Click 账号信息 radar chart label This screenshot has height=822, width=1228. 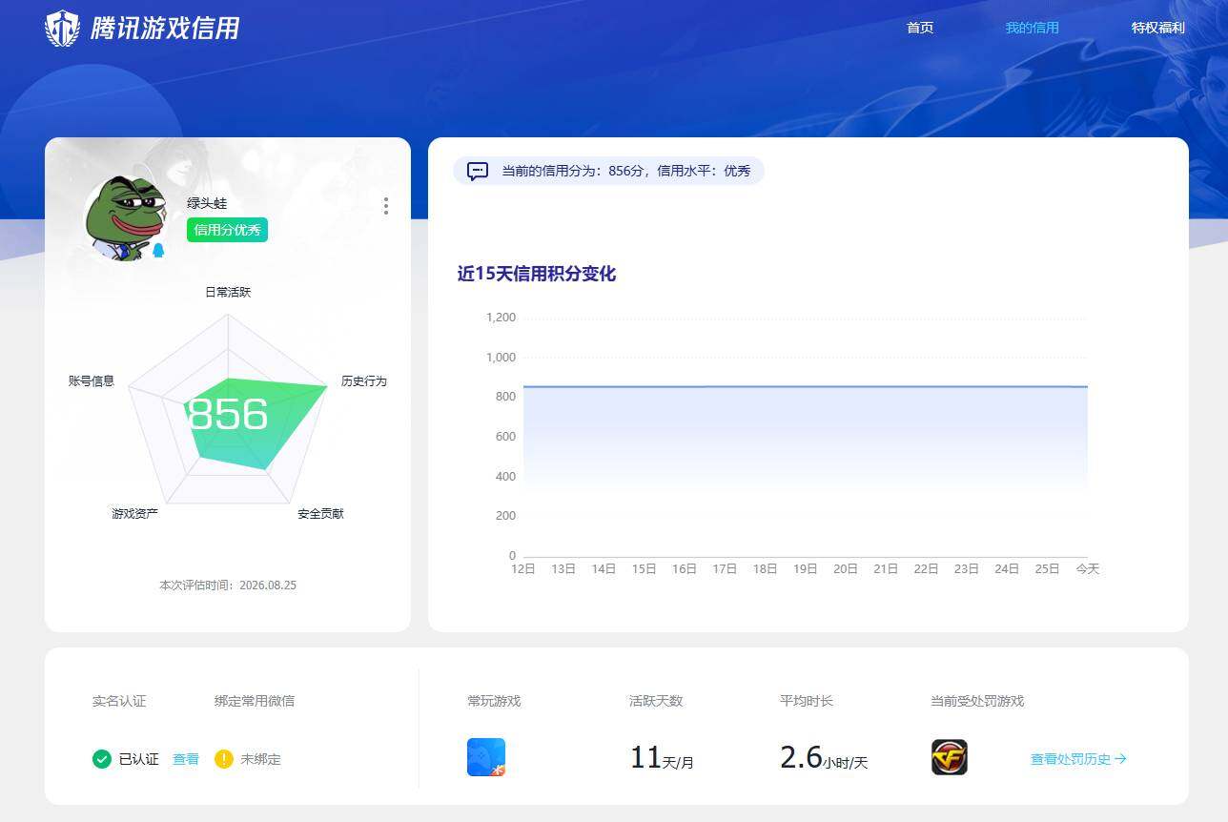point(92,380)
